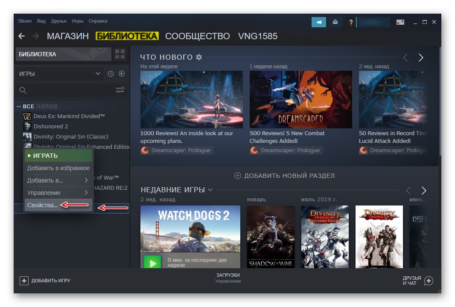The width and height of the screenshot is (455, 307).
Task: Check notifications with the envelope icon
Action: 335,22
